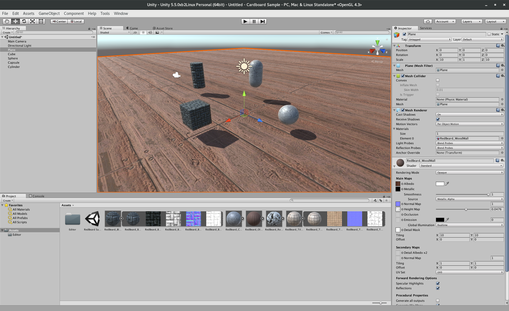Toggle the Convex checkbox

438,80
